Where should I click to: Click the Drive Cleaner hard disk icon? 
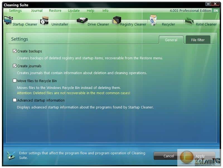coord(82,20)
